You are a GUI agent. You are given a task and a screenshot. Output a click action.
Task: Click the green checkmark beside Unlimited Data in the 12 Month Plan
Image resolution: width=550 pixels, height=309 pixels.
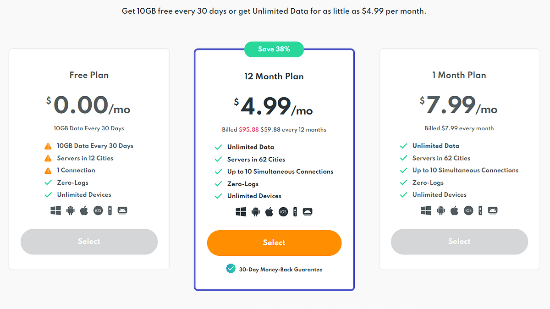click(219, 147)
